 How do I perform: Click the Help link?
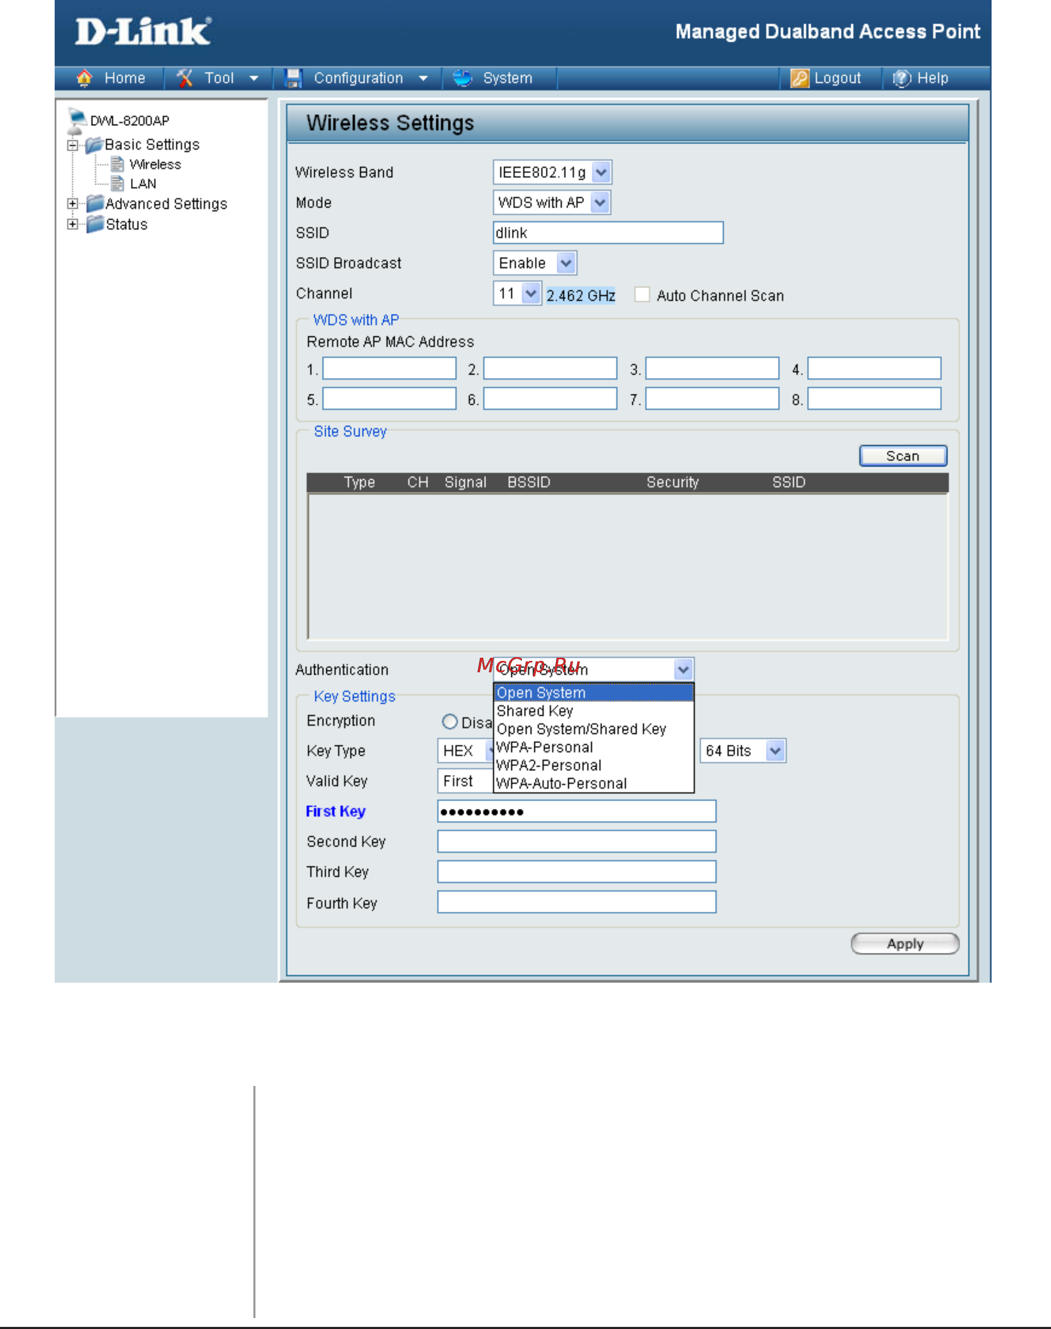[x=932, y=78]
